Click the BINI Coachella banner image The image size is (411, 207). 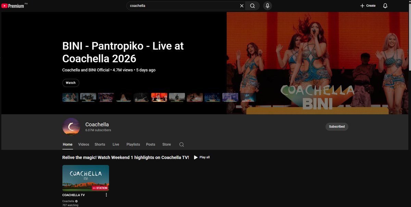coord(317,63)
